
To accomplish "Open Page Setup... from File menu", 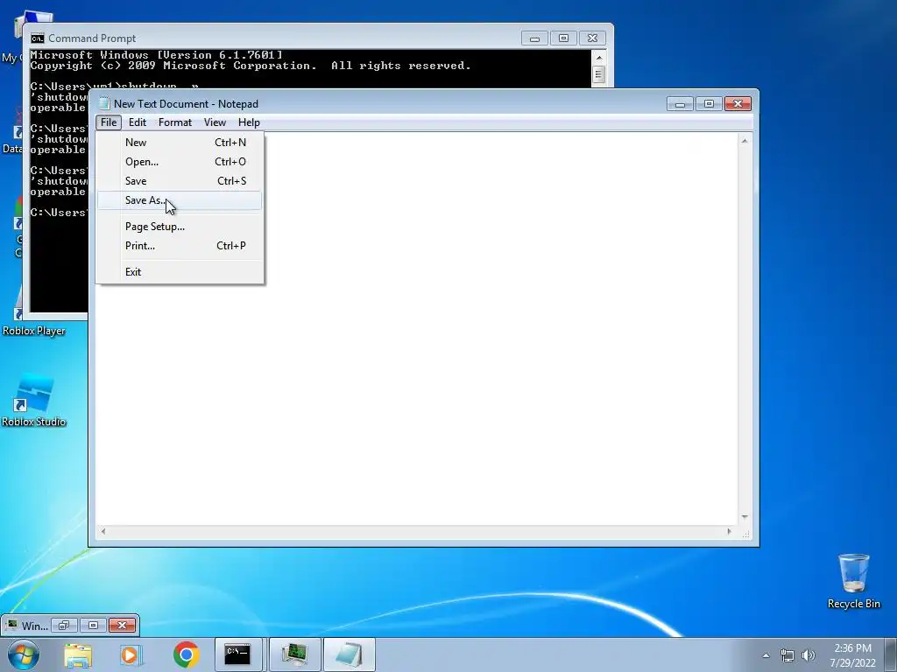I will click(x=179, y=227).
